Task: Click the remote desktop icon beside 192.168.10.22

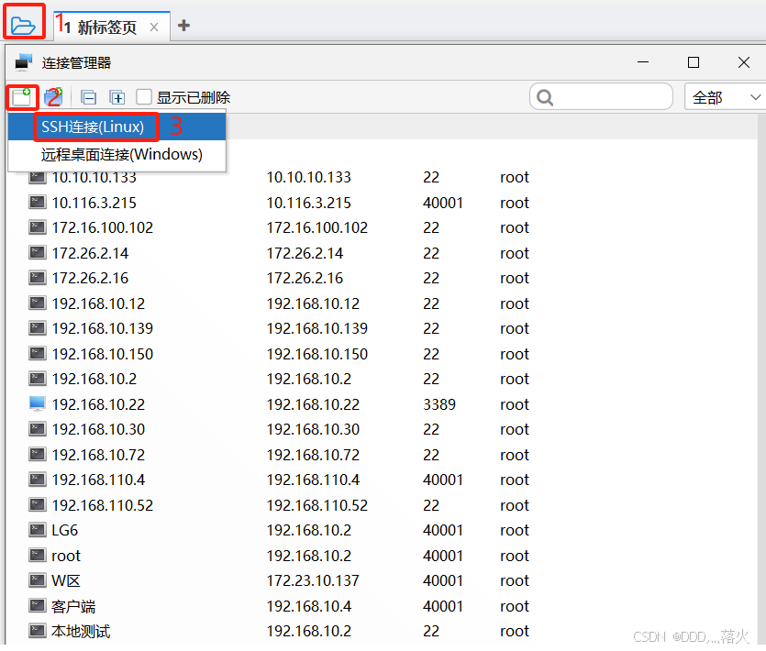Action: (37, 403)
